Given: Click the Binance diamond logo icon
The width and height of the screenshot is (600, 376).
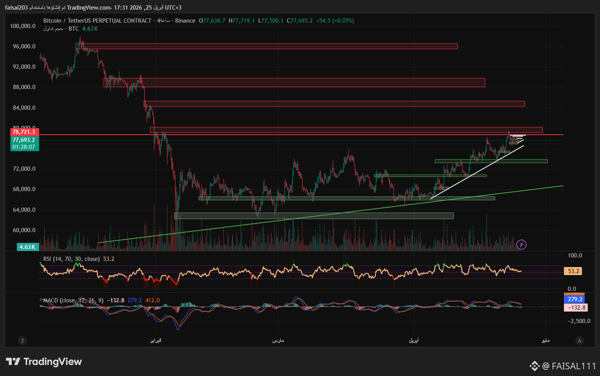Looking at the screenshot, I should (x=535, y=366).
